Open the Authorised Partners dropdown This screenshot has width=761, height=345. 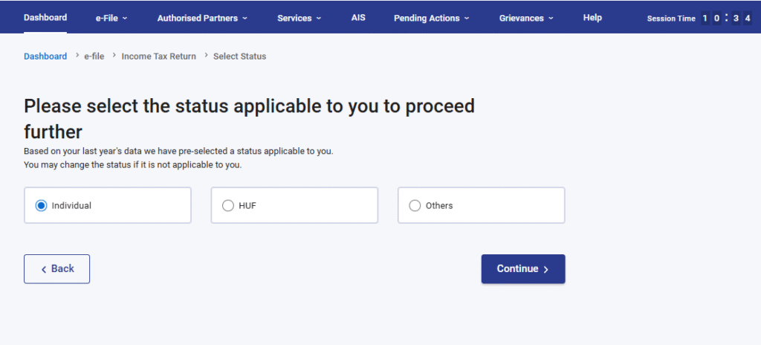coord(202,18)
